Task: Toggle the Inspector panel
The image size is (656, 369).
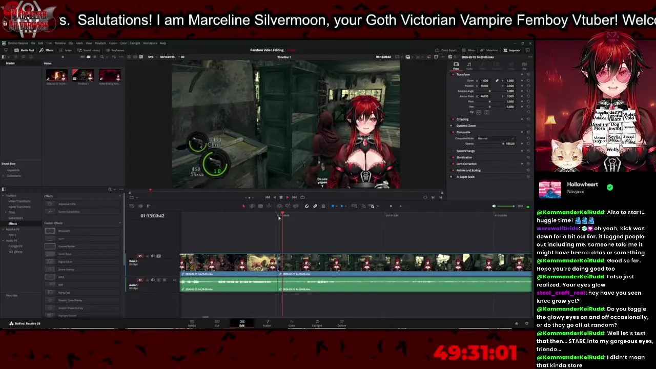Action: 512,50
